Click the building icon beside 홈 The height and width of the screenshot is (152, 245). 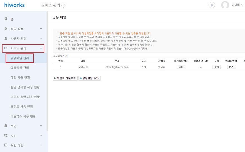coord(6,19)
